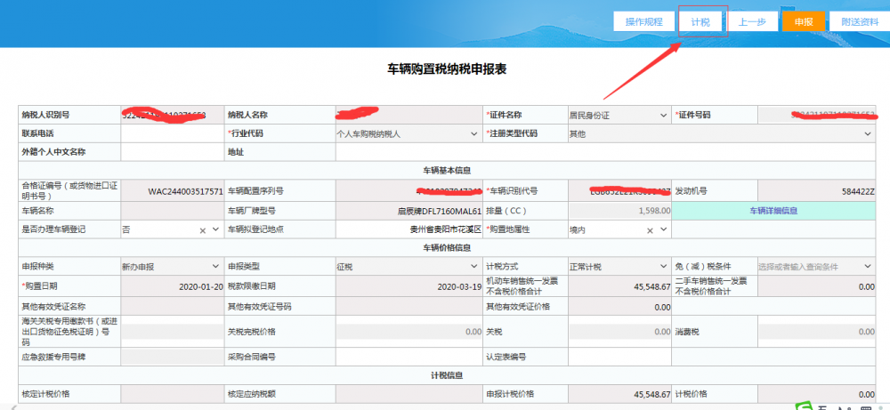Open the 申报类型 dropdown
The height and width of the screenshot is (410, 890).
pos(475,266)
